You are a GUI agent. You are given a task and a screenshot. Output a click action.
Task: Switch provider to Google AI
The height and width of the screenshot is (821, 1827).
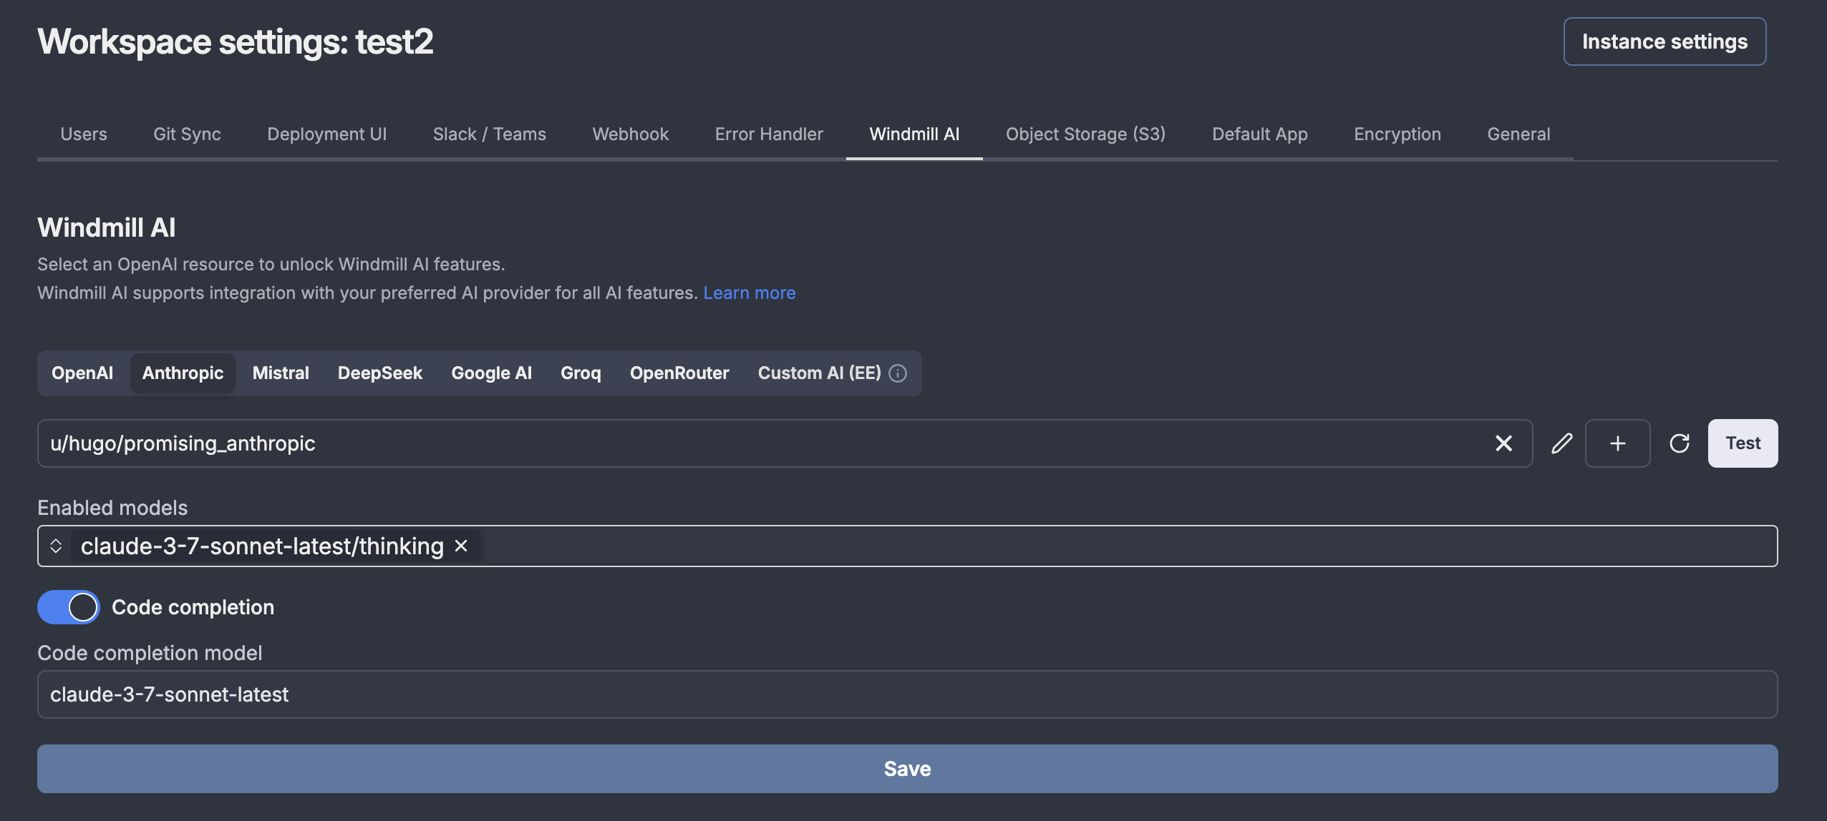(491, 373)
